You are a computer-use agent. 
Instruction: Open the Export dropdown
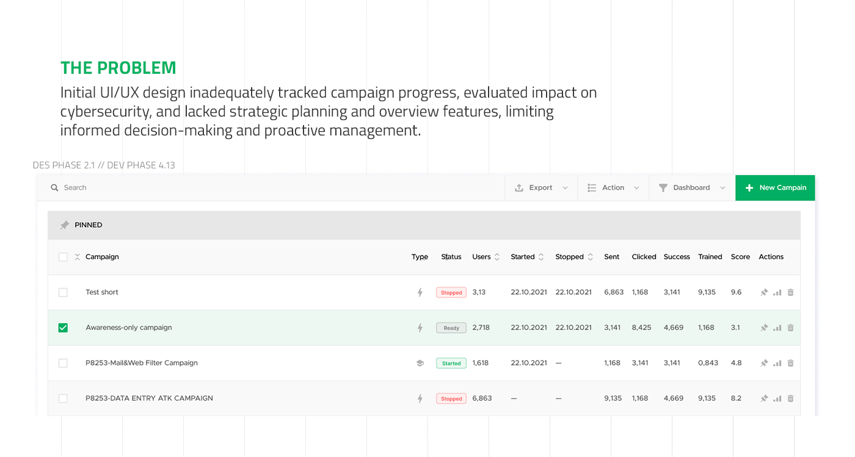coord(541,188)
